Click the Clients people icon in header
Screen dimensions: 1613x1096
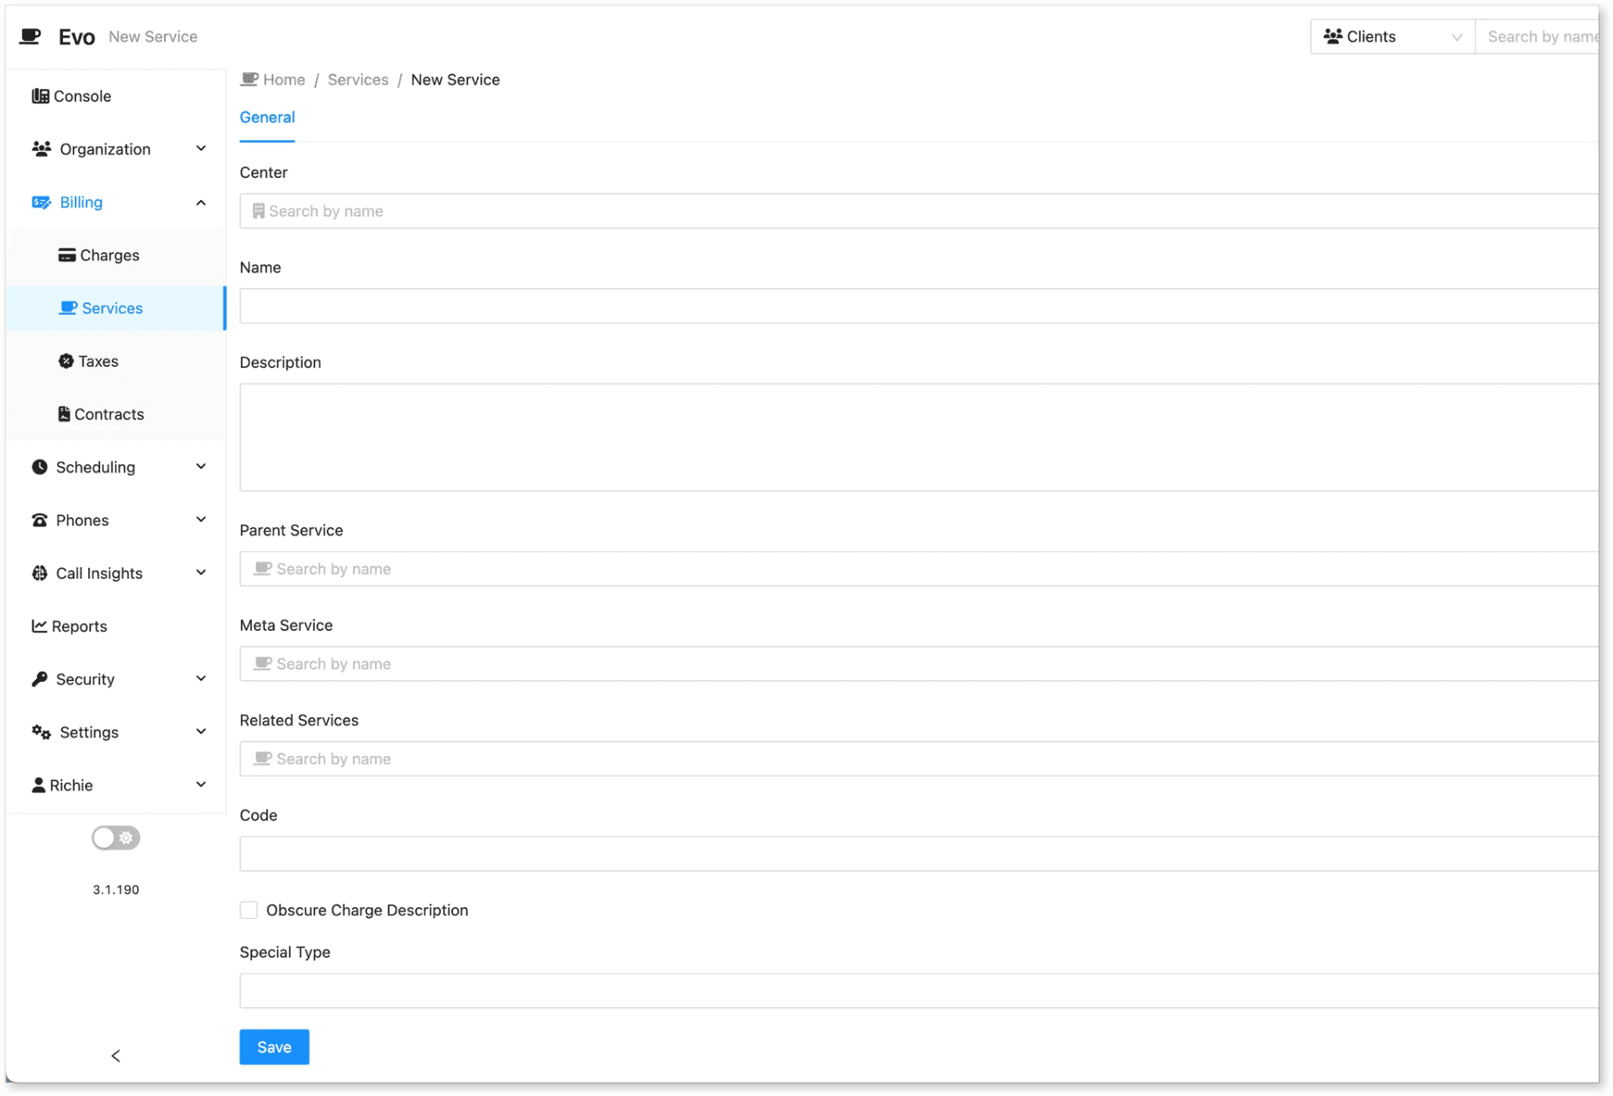[x=1333, y=36]
